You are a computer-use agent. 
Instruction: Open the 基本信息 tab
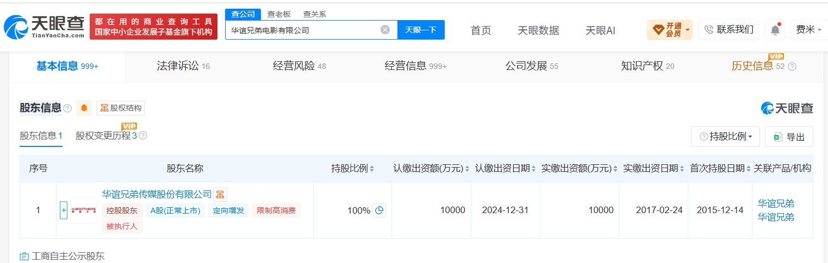pyautogui.click(x=67, y=67)
